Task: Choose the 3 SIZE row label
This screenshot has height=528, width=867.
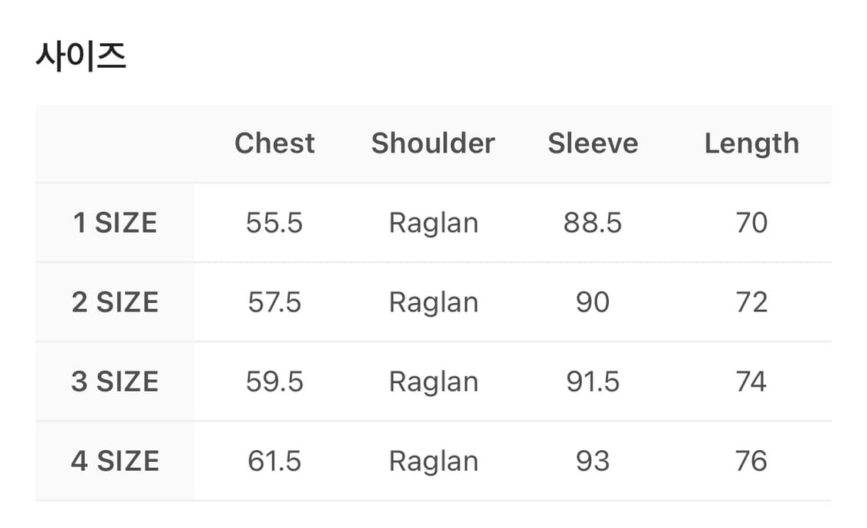Action: [115, 382]
